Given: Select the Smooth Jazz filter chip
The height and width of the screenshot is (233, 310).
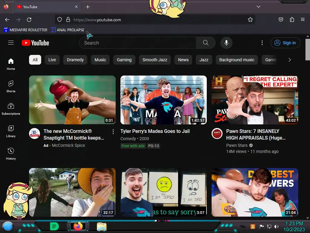Looking at the screenshot, I should (x=155, y=60).
